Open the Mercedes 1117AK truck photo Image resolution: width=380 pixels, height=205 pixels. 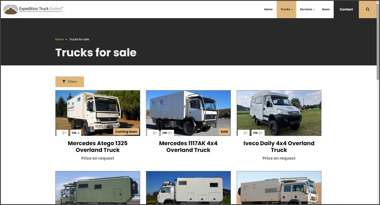188,113
